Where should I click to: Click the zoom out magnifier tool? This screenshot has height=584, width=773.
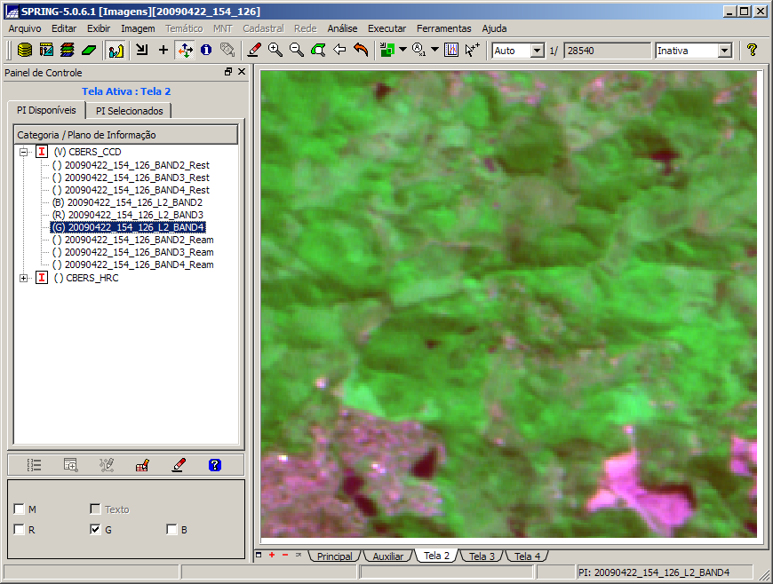click(297, 51)
